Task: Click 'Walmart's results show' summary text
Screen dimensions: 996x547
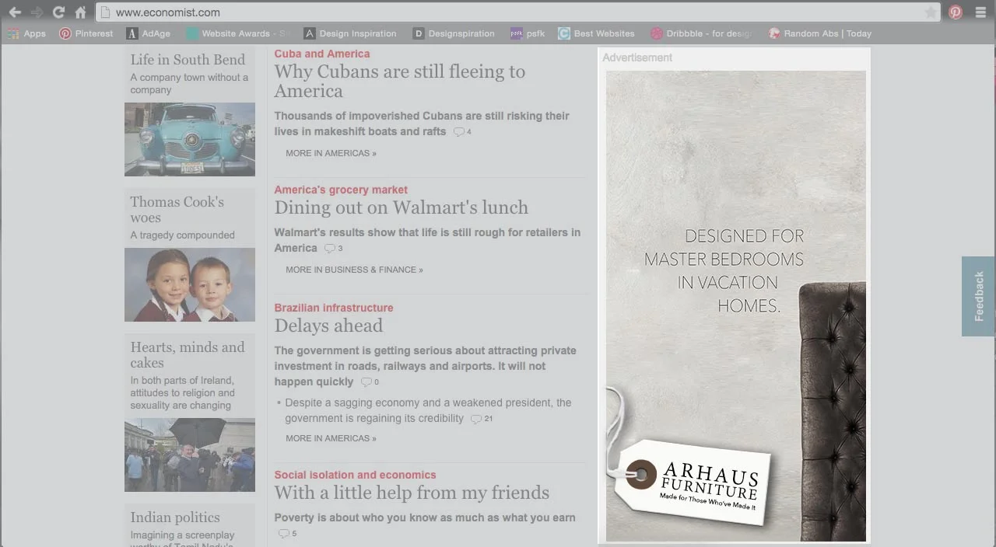Action: (x=427, y=240)
